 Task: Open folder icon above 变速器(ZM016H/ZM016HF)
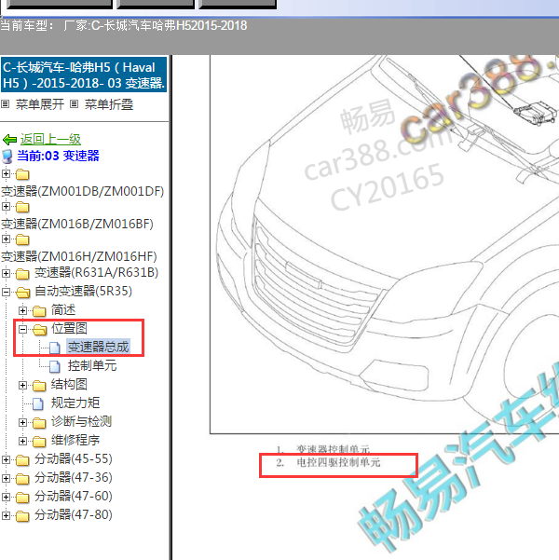click(22, 239)
